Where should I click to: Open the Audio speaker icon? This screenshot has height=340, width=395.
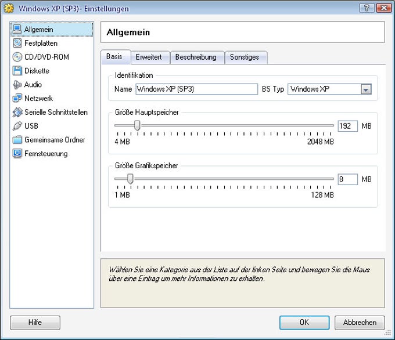point(17,85)
